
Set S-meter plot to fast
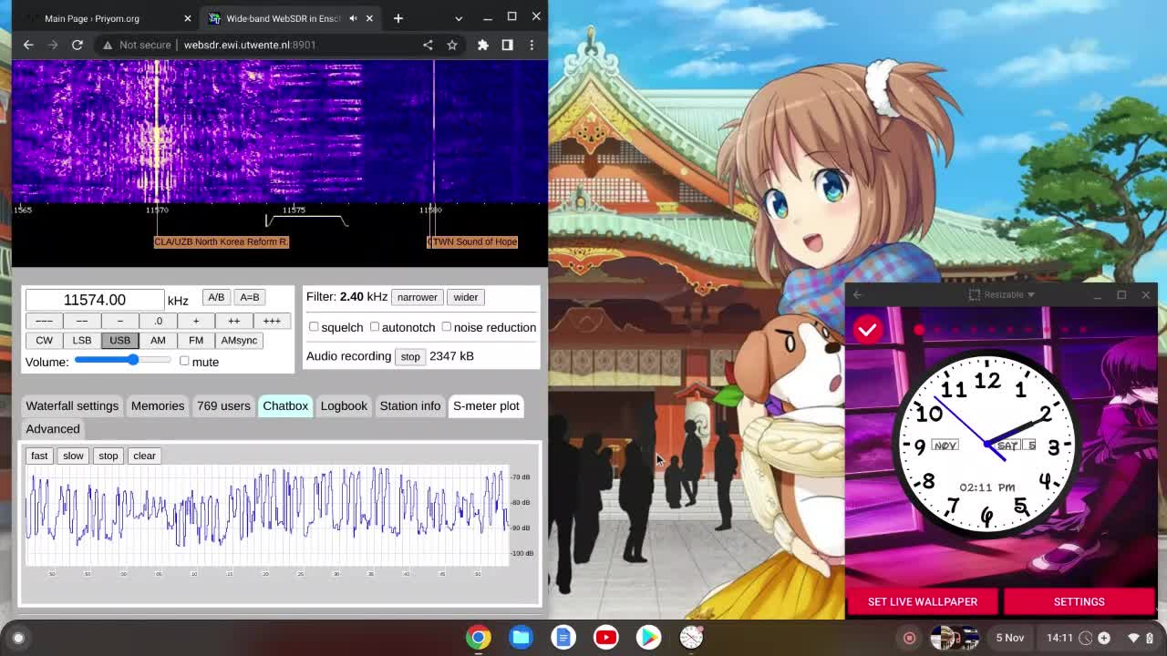click(39, 456)
